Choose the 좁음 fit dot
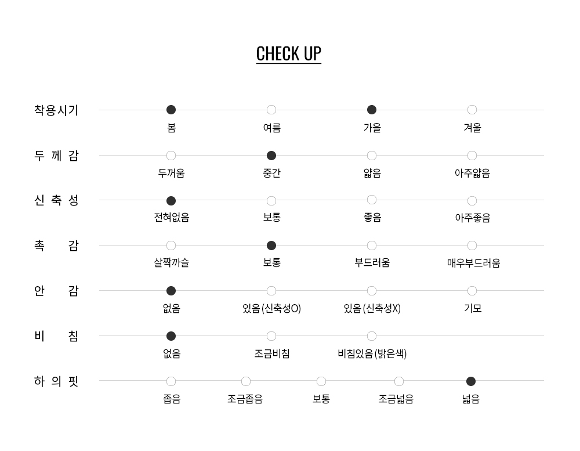 click(x=171, y=381)
